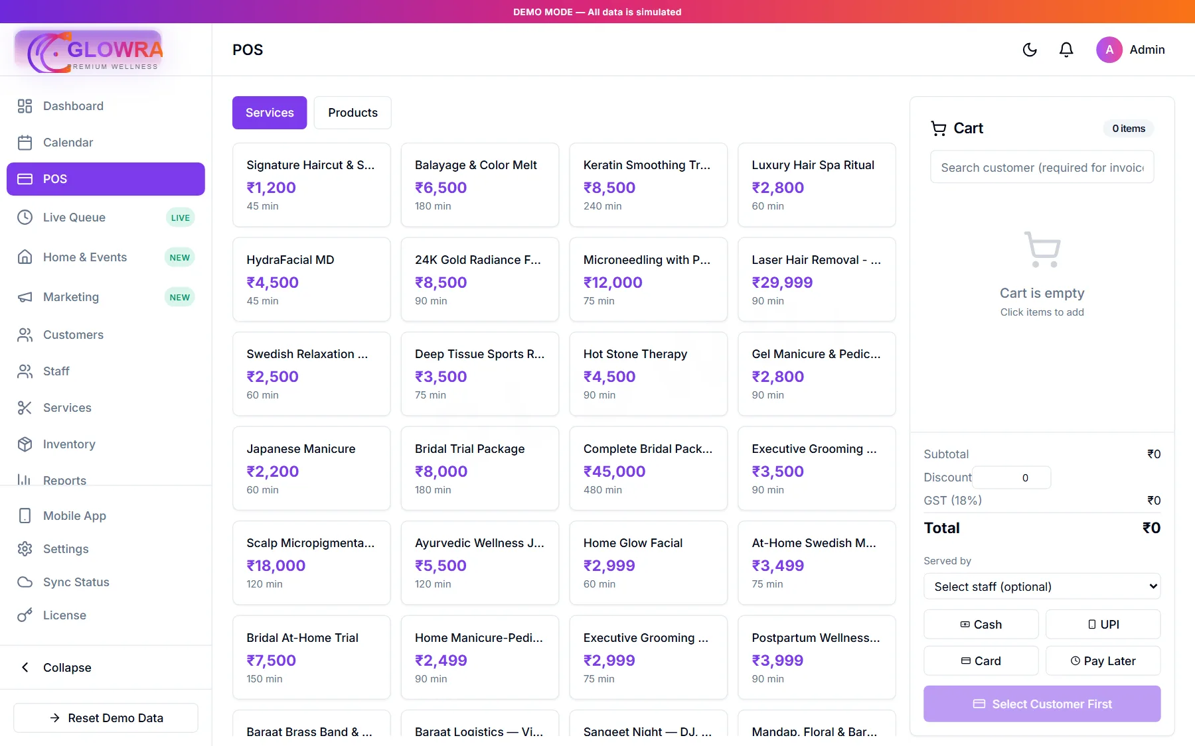Open Dashboard from sidebar
Screen dimensions: 1195x746
point(106,106)
